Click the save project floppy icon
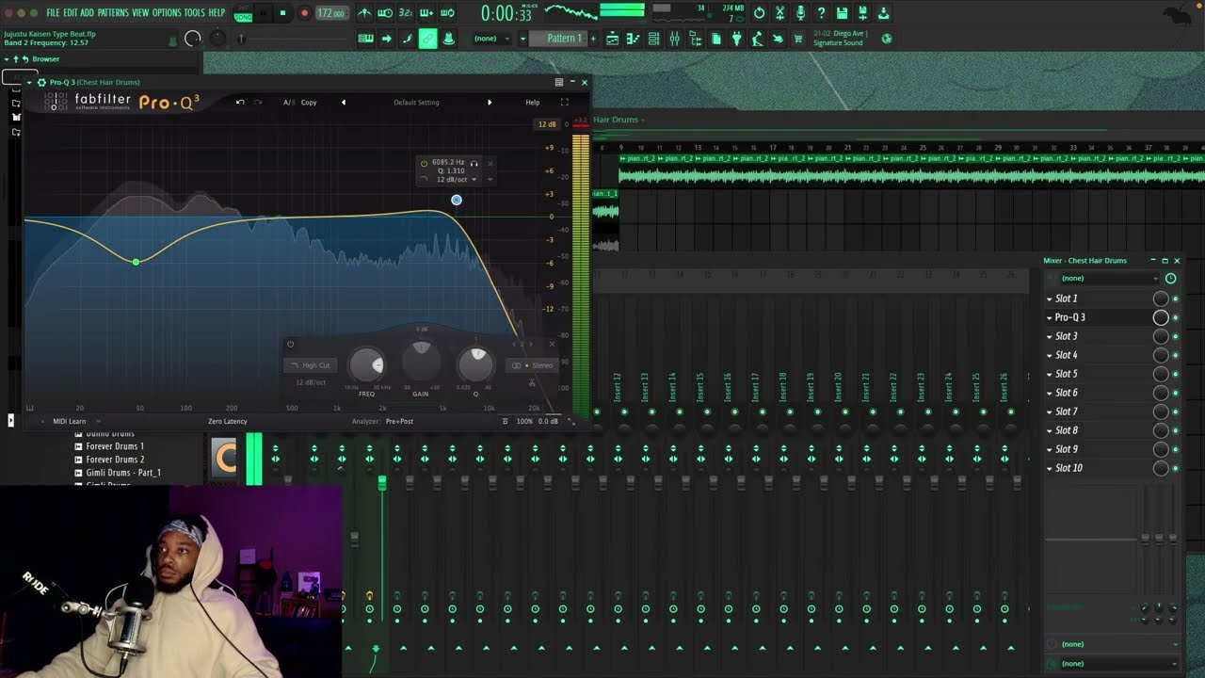This screenshot has height=678, width=1205. click(x=842, y=13)
